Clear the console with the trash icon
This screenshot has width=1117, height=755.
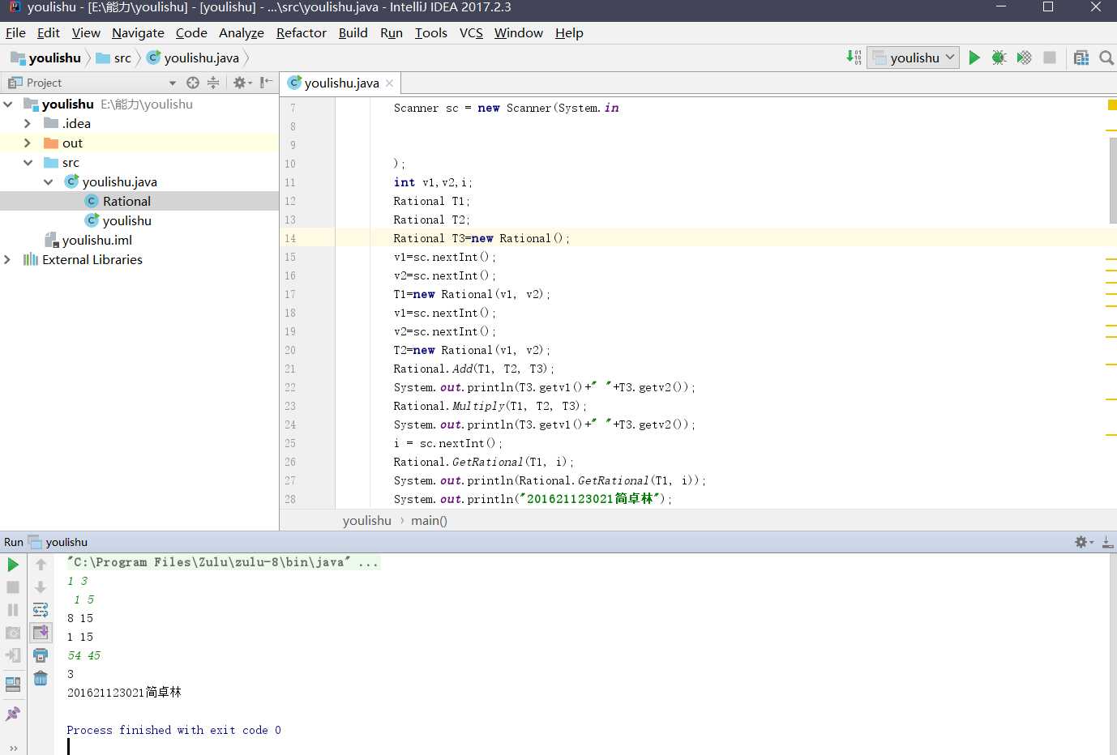tap(41, 678)
